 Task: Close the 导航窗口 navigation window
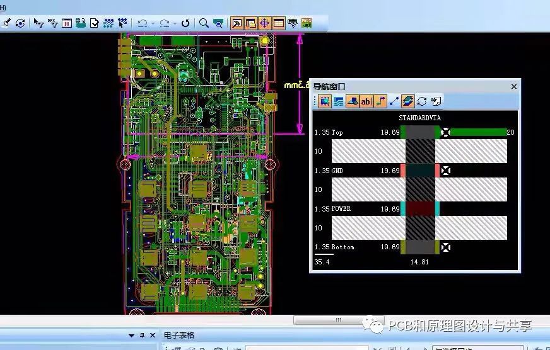pyautogui.click(x=514, y=87)
